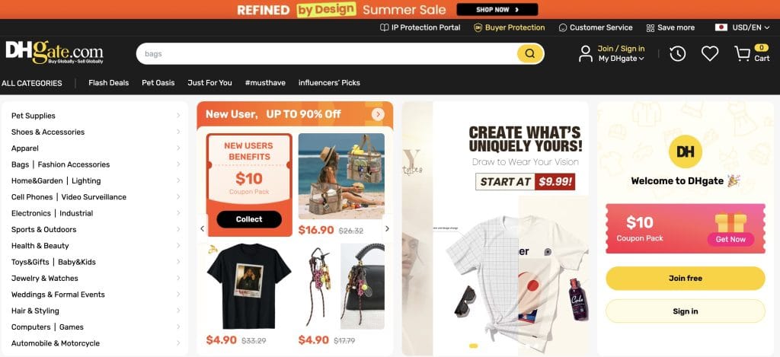Screen dimensions: 780x357
Task: Click the user account profile icon
Action: (586, 54)
